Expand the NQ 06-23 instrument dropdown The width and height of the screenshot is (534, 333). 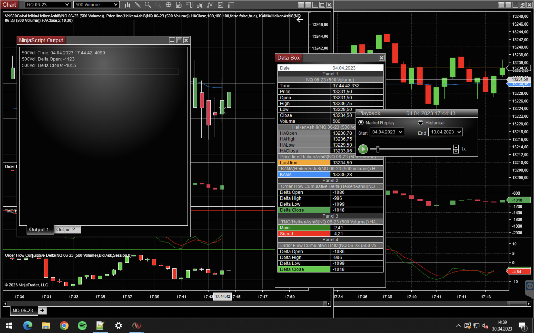(67, 5)
